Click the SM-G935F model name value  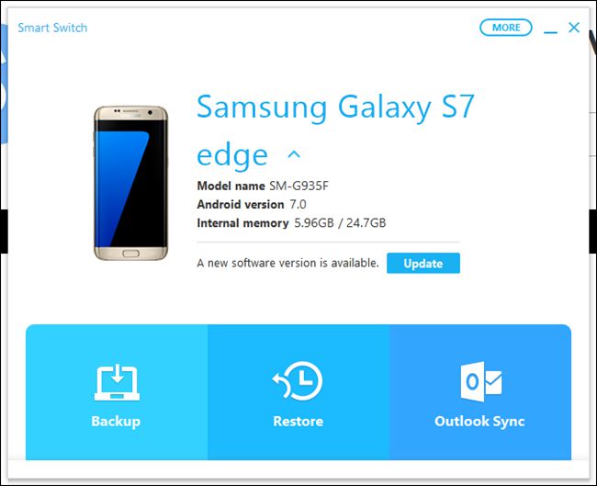point(298,186)
